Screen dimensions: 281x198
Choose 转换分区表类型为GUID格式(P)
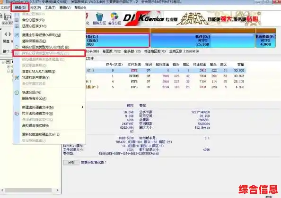tap(49, 47)
